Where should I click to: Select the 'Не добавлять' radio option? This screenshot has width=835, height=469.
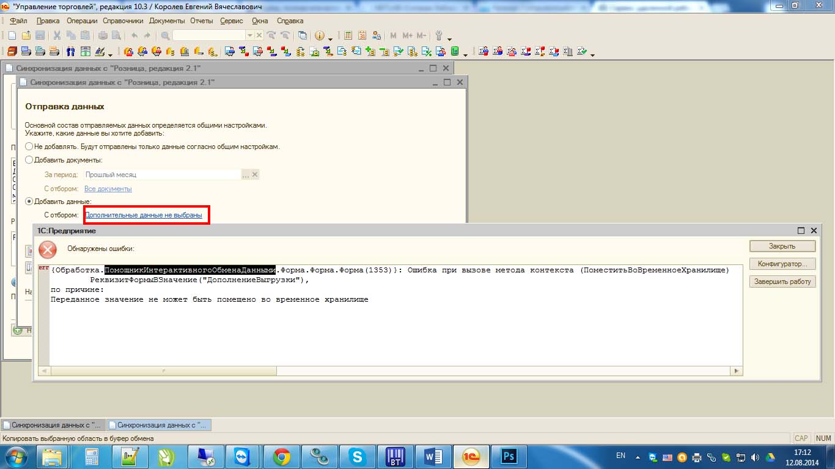click(x=29, y=147)
